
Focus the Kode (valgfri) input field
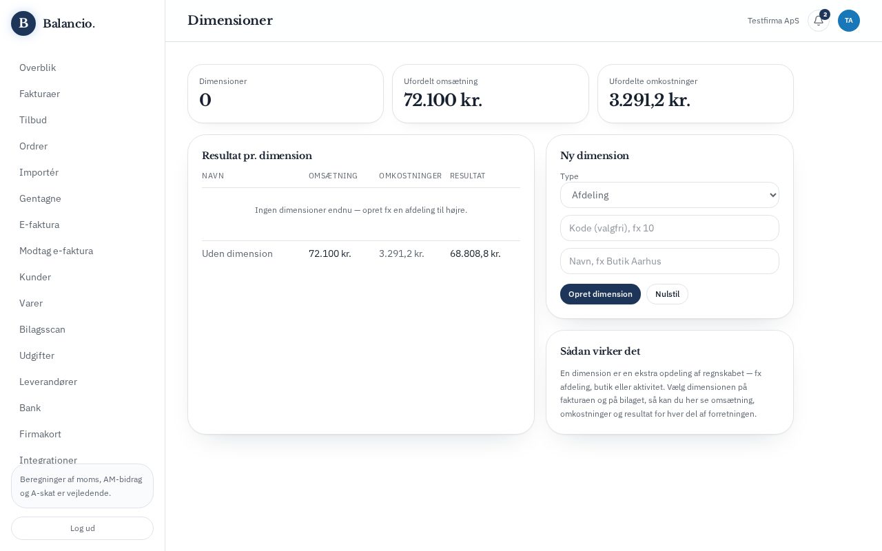tap(670, 228)
